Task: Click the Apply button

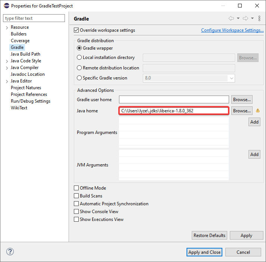Action: (247, 236)
